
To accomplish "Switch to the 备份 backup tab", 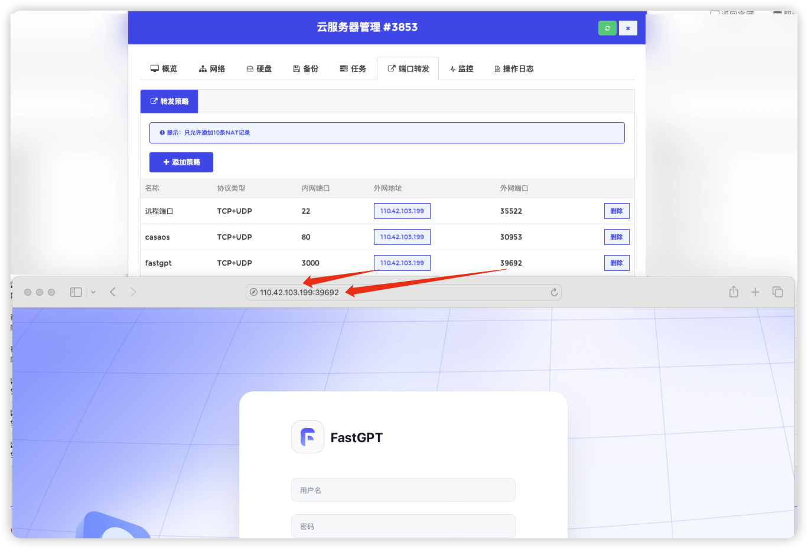I will (306, 68).
